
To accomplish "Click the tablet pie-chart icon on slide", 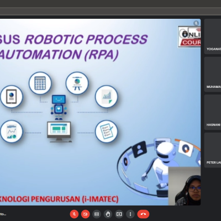I will pos(12,97).
